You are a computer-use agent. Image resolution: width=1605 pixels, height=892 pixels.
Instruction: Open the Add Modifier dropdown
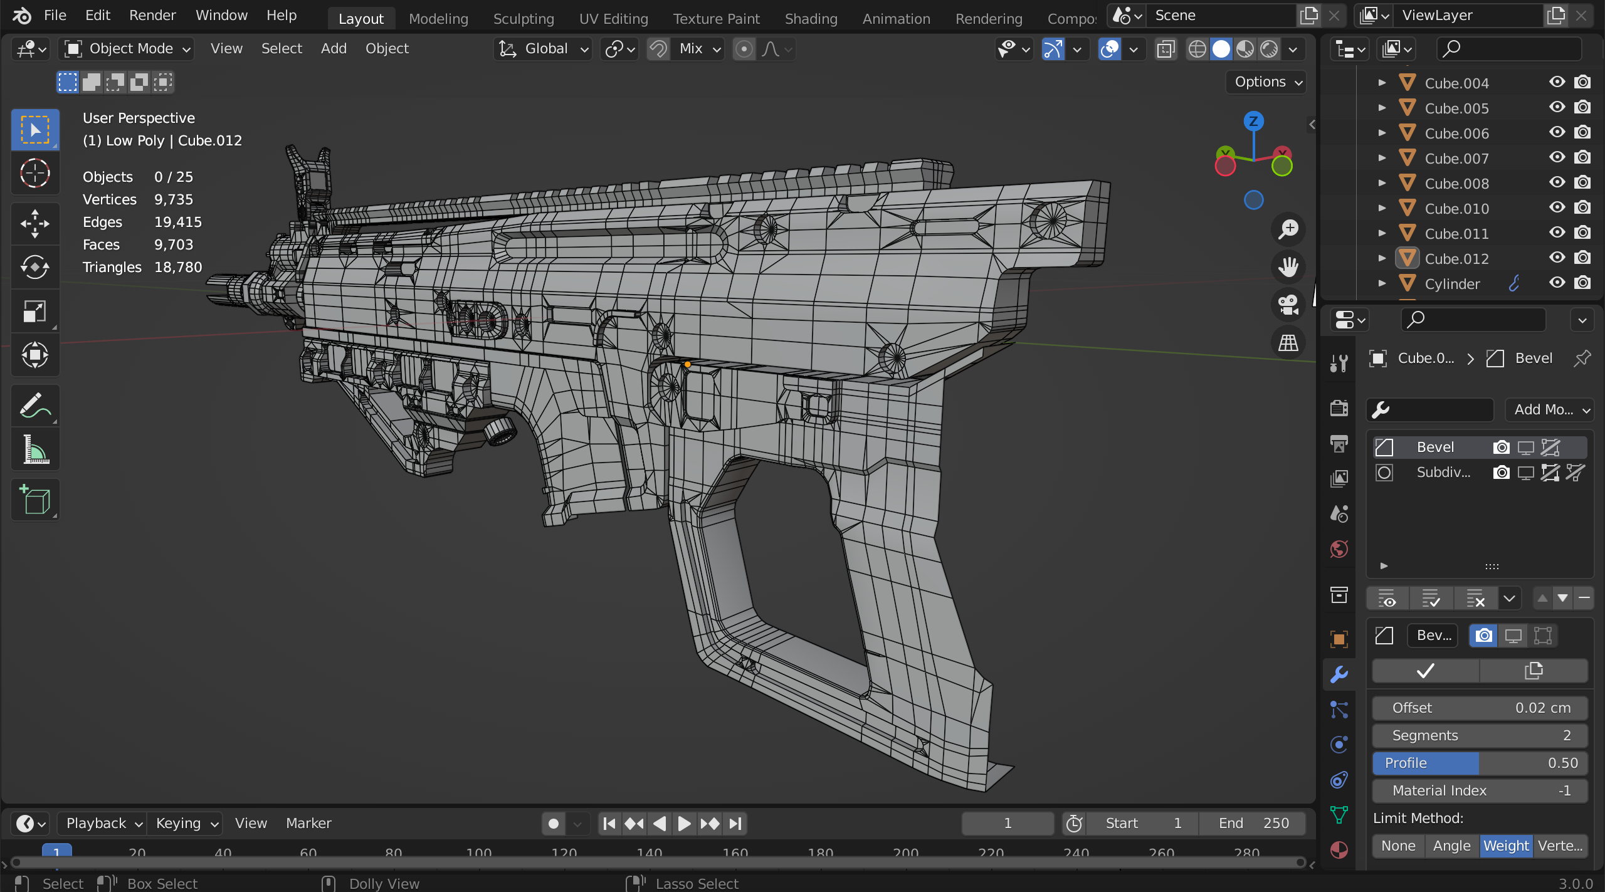[1550, 410]
